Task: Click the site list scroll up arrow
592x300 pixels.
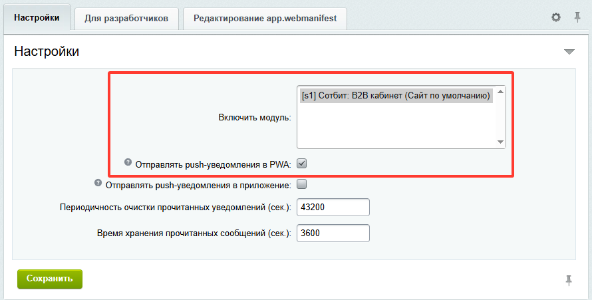Action: [500, 92]
